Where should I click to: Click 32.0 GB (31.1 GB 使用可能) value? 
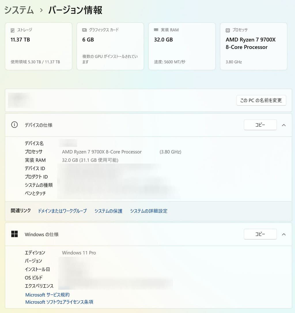(x=90, y=160)
